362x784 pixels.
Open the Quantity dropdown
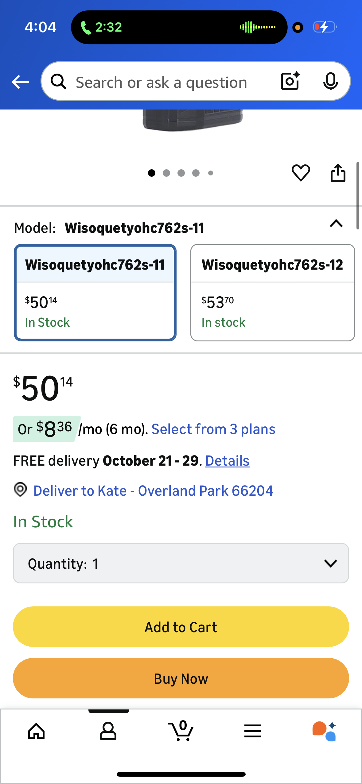click(x=181, y=563)
